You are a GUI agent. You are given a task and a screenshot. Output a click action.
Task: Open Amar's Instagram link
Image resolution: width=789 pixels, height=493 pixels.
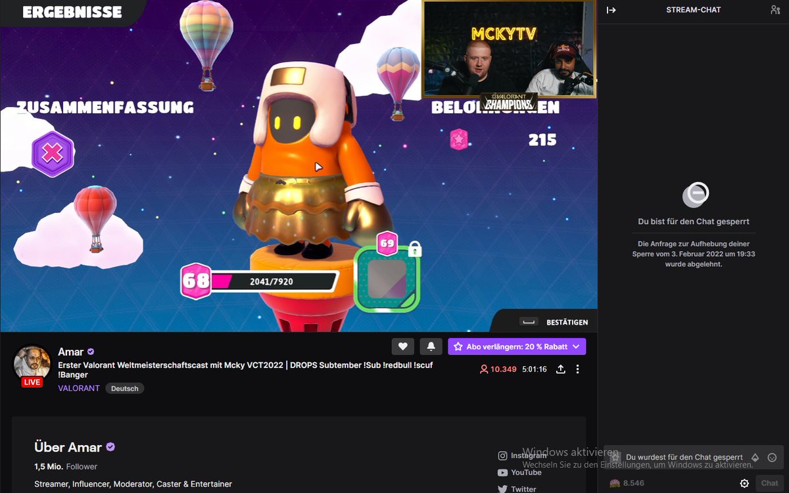(523, 456)
